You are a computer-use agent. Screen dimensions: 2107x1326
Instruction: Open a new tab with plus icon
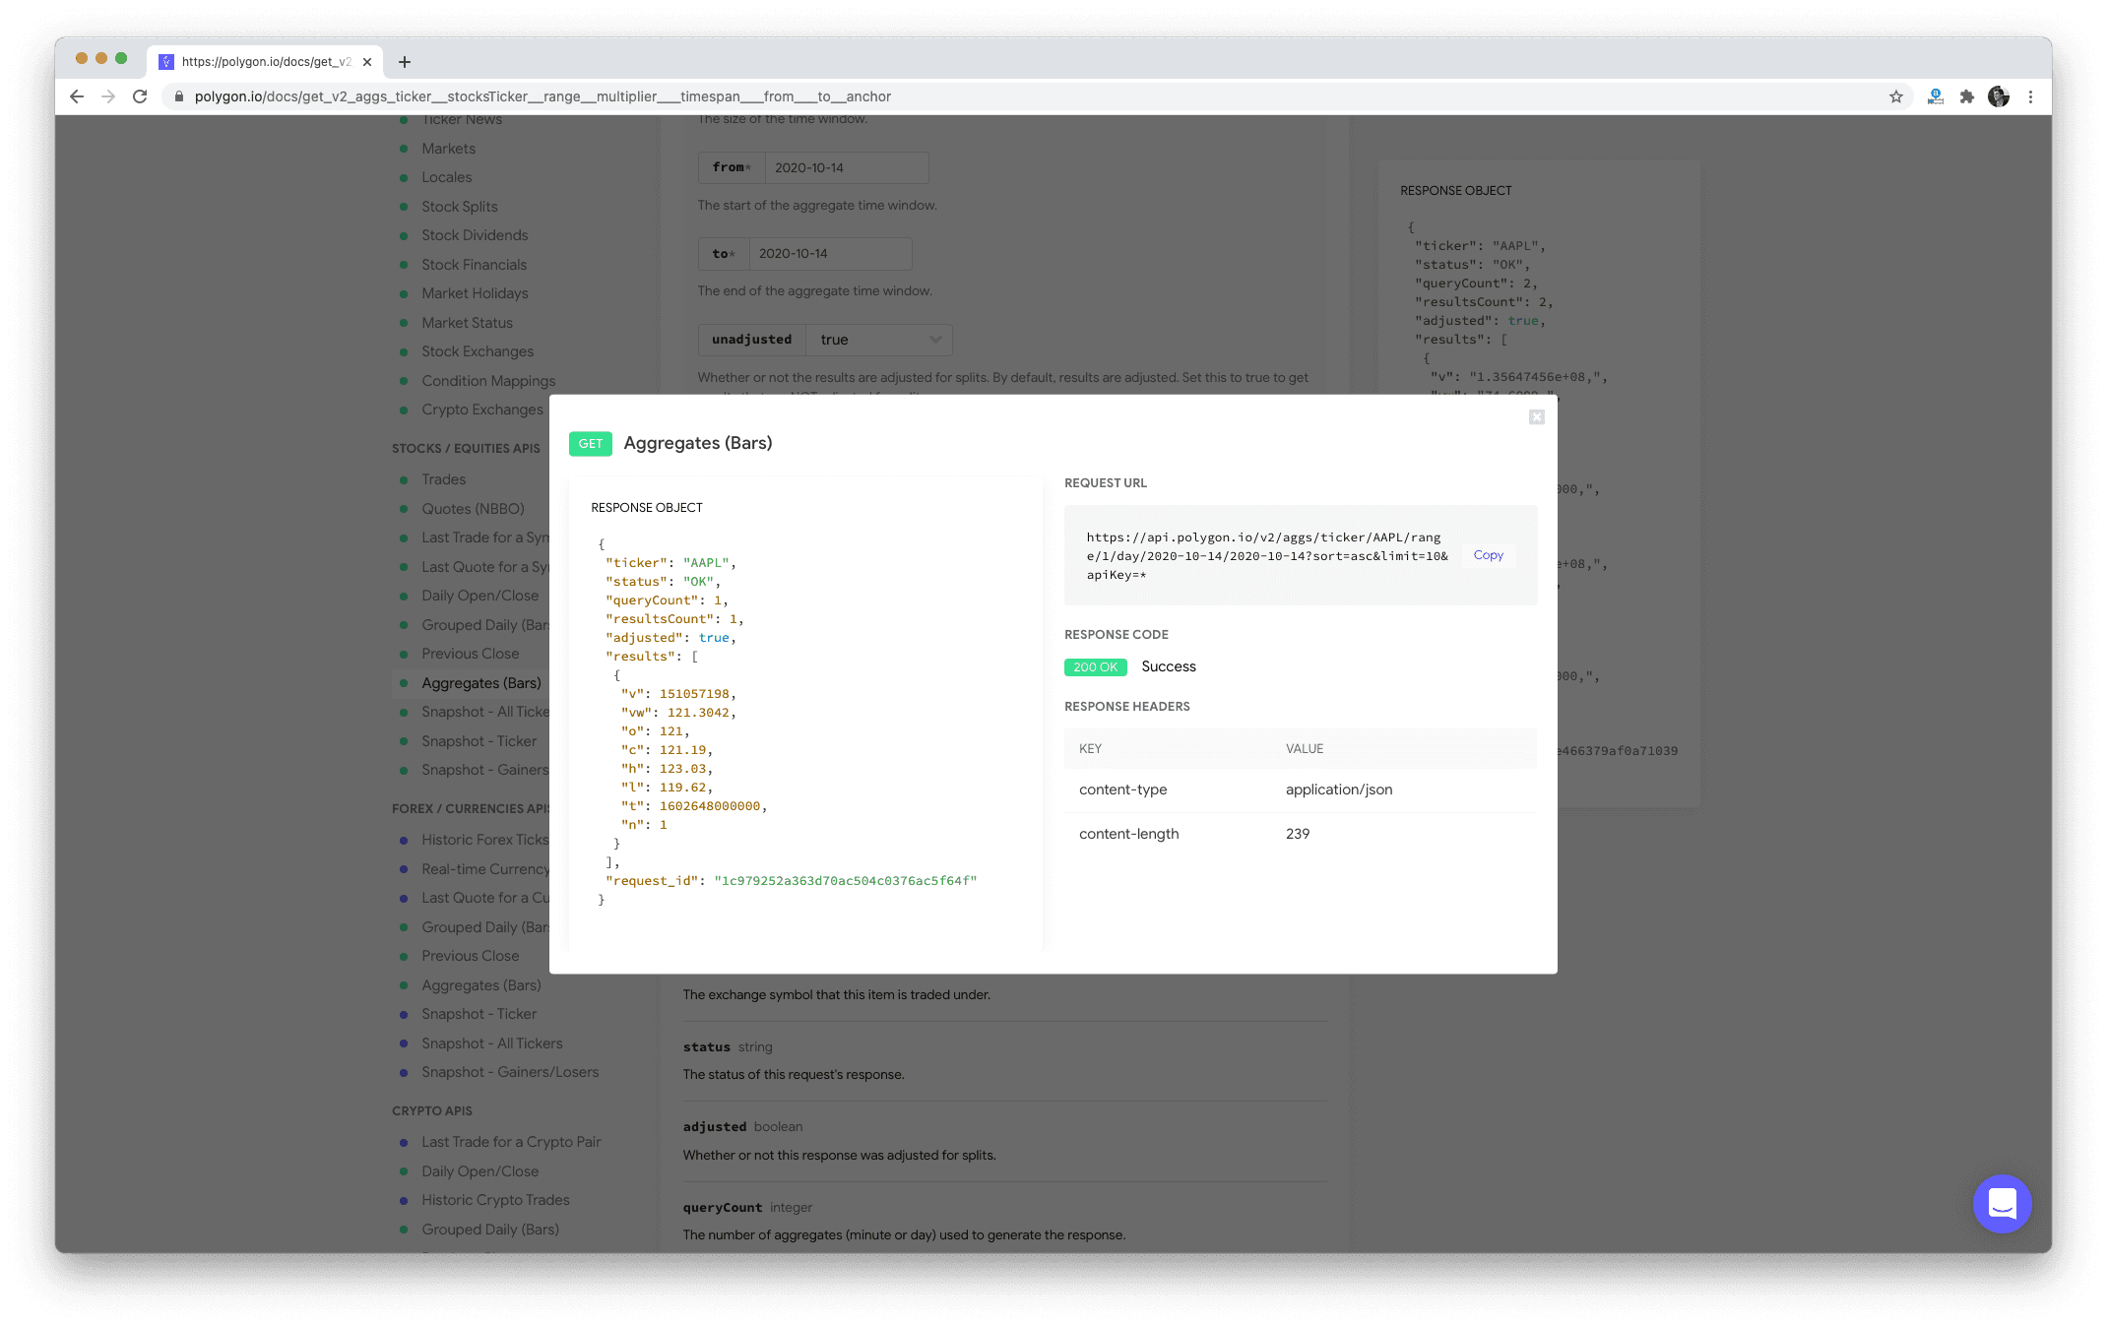pyautogui.click(x=404, y=62)
